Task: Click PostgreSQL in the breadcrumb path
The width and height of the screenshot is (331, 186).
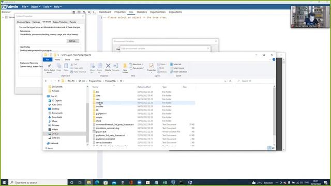Action: coord(110,81)
